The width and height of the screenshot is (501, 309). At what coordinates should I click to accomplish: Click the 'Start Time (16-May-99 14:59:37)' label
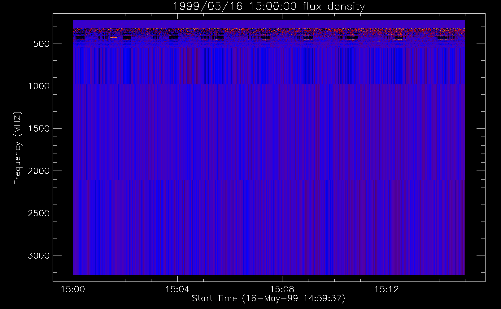click(268, 298)
